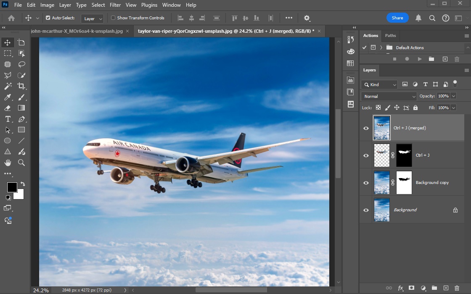Image resolution: width=471 pixels, height=294 pixels.
Task: Click the Home icon in options bar
Action: click(11, 18)
